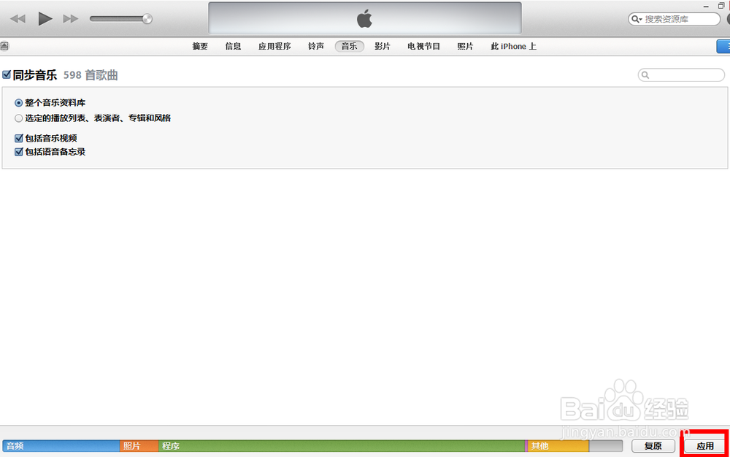The width and height of the screenshot is (730, 457).
Task: Switch to the 影片 tab
Action: [x=383, y=45]
